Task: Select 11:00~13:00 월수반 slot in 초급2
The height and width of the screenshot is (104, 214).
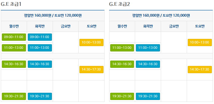Action: tap(122, 48)
